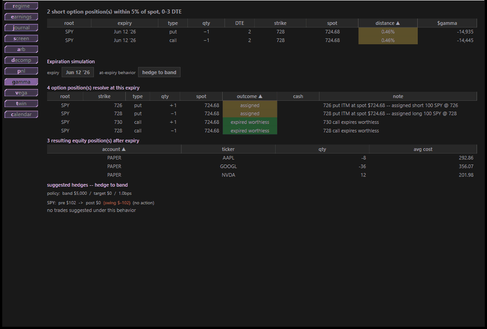Select the GOOGL ticker row
This screenshot has height=329, width=487.
pos(262,166)
